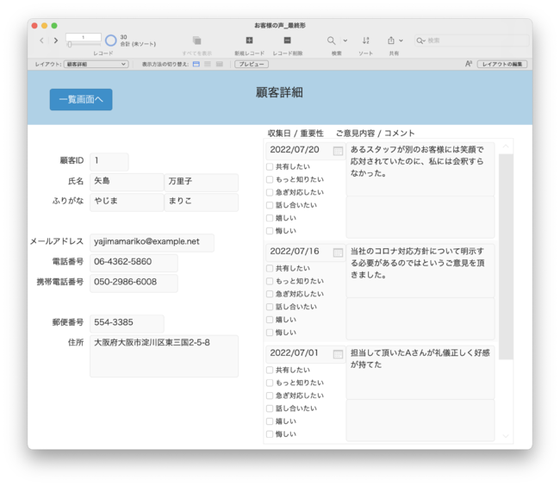Click the address field 大阪府大阪市淀川区
This screenshot has height=486, width=560.
click(164, 356)
